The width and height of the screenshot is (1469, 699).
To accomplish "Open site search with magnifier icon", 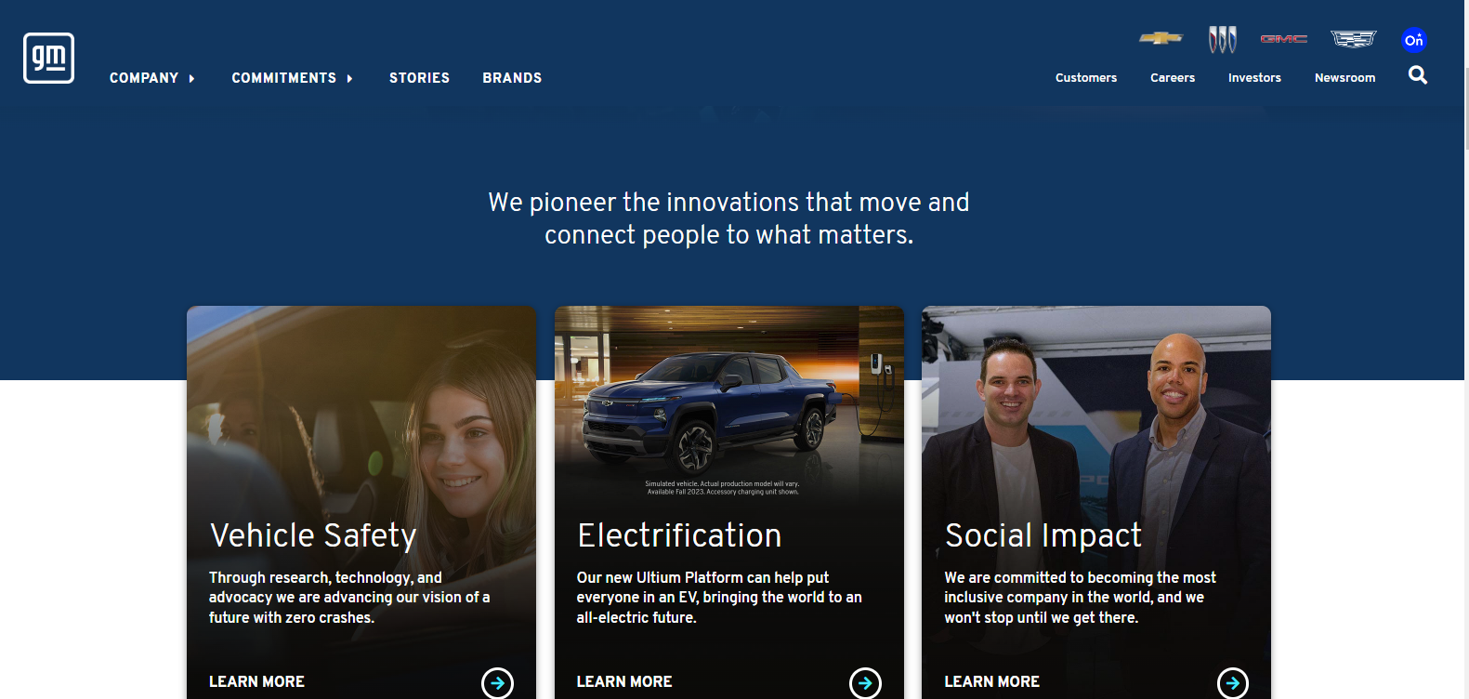I will pos(1417,75).
